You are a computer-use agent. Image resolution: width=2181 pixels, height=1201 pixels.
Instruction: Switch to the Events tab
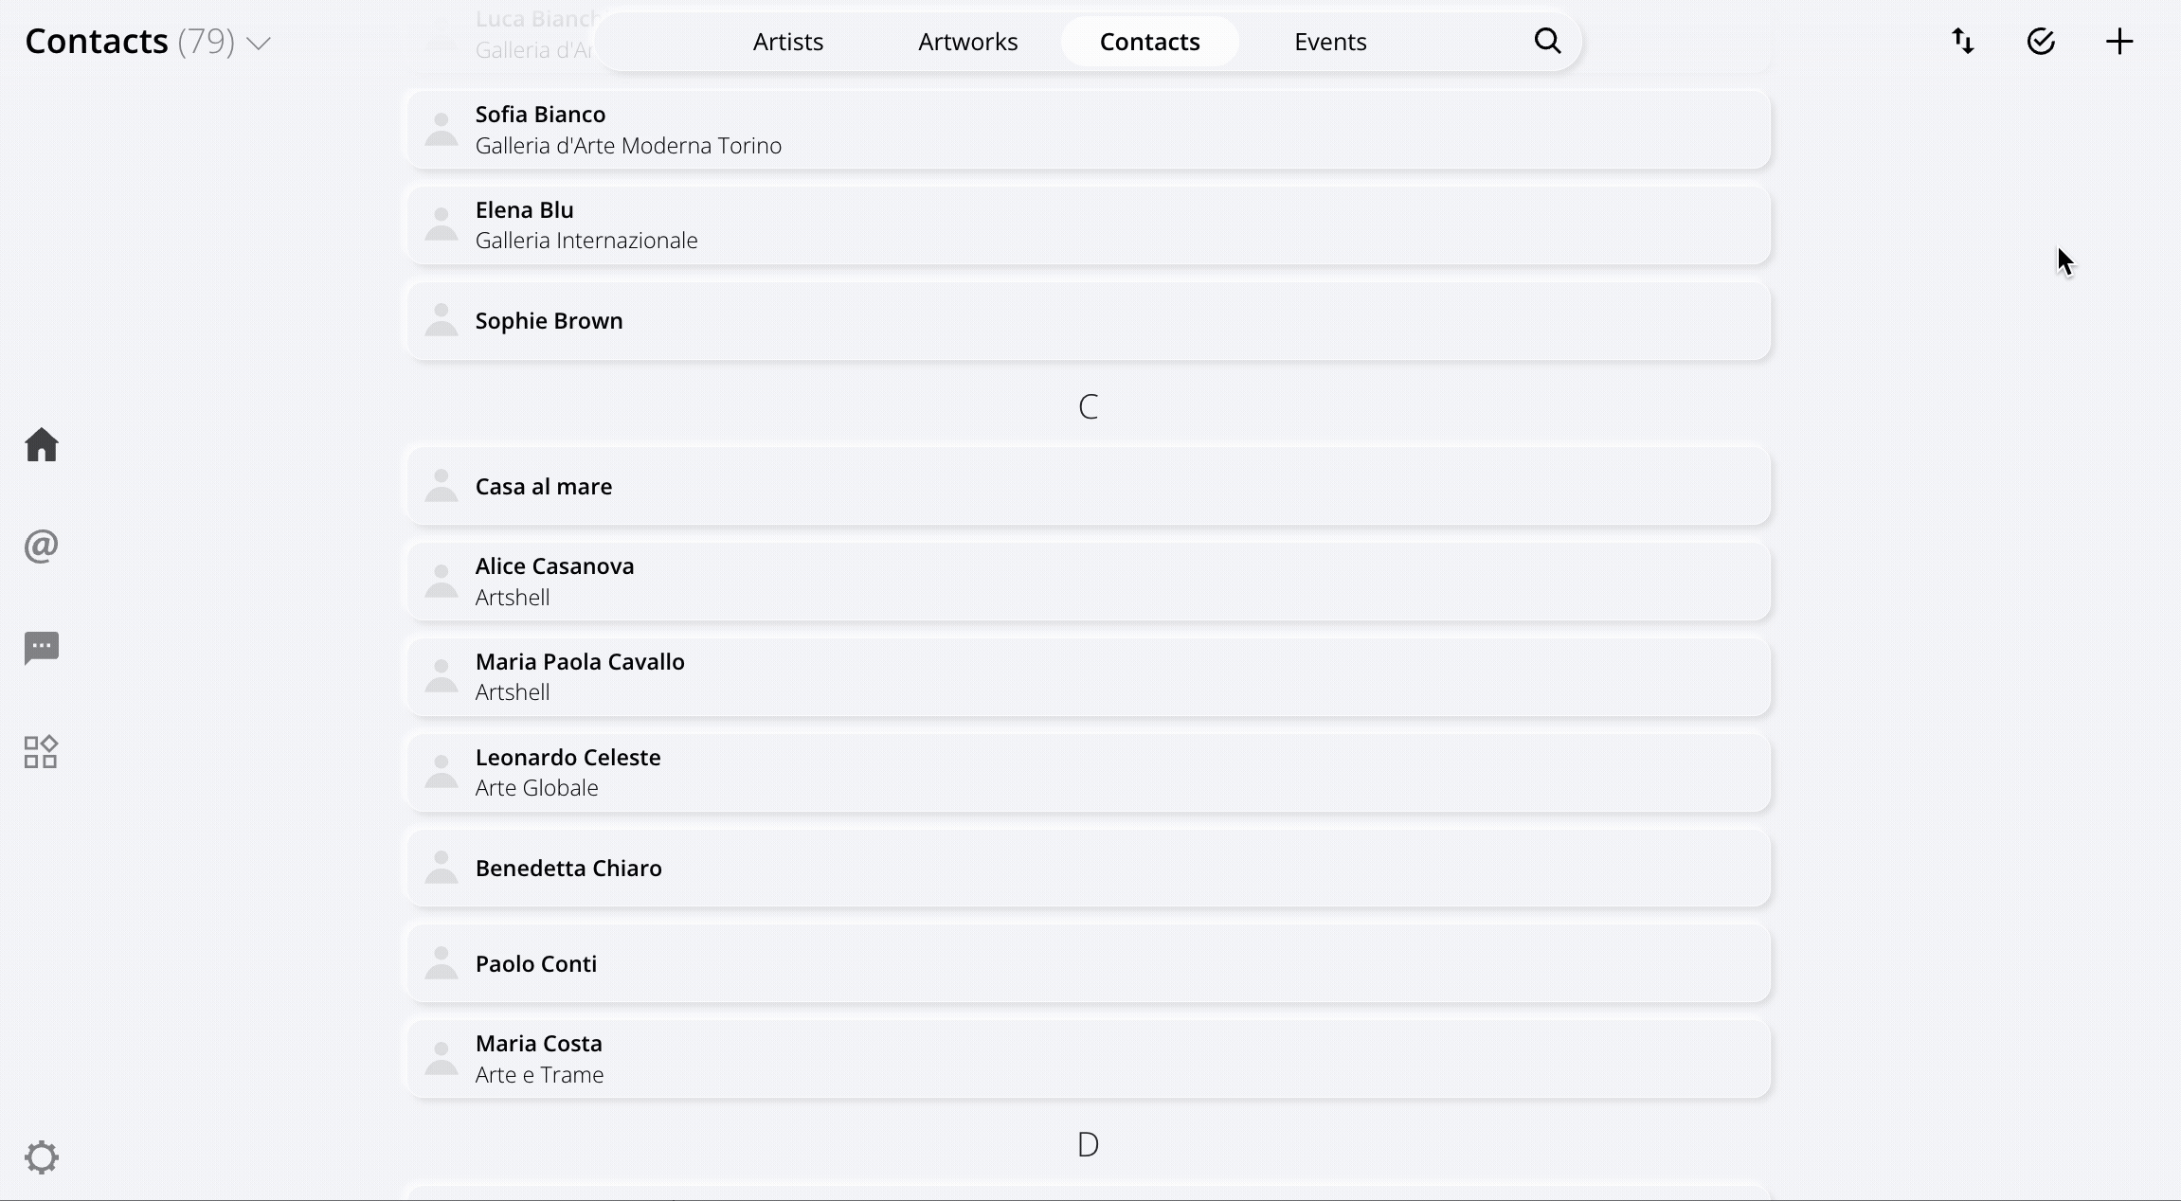tap(1331, 42)
